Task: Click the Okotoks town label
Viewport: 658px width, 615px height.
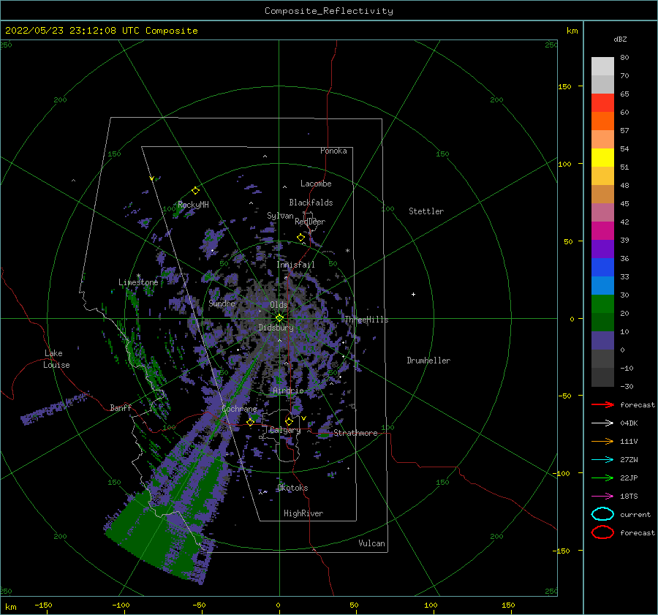Action: point(292,488)
